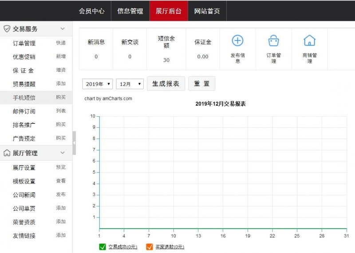Click the 商铺管理 house icon

point(309,41)
